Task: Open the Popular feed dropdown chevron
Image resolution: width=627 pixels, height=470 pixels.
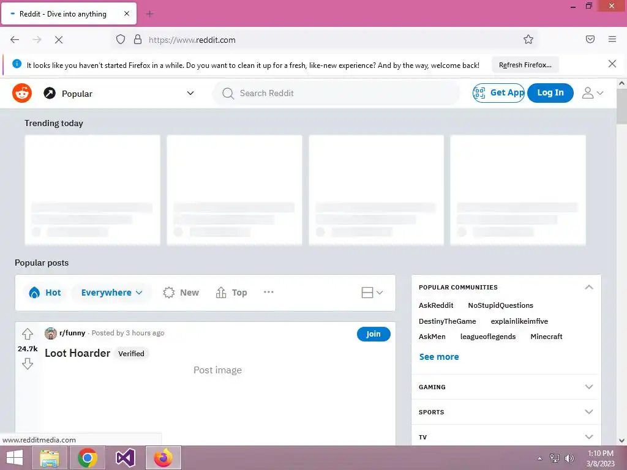Action: pos(190,93)
